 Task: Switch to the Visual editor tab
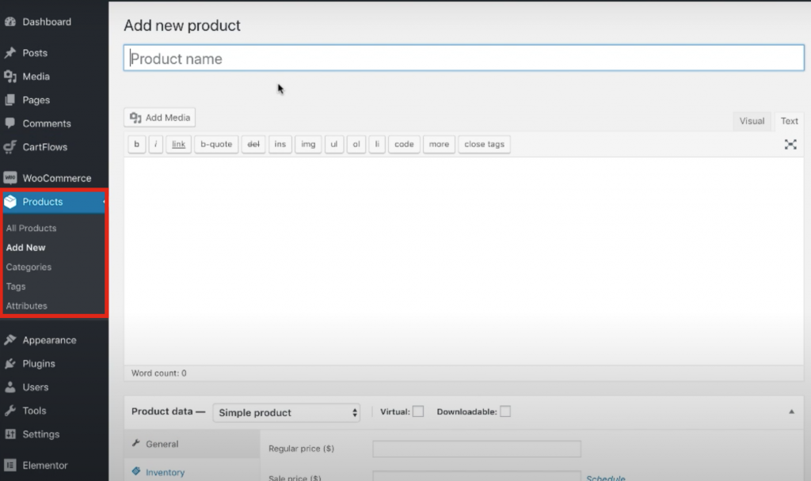coord(752,121)
